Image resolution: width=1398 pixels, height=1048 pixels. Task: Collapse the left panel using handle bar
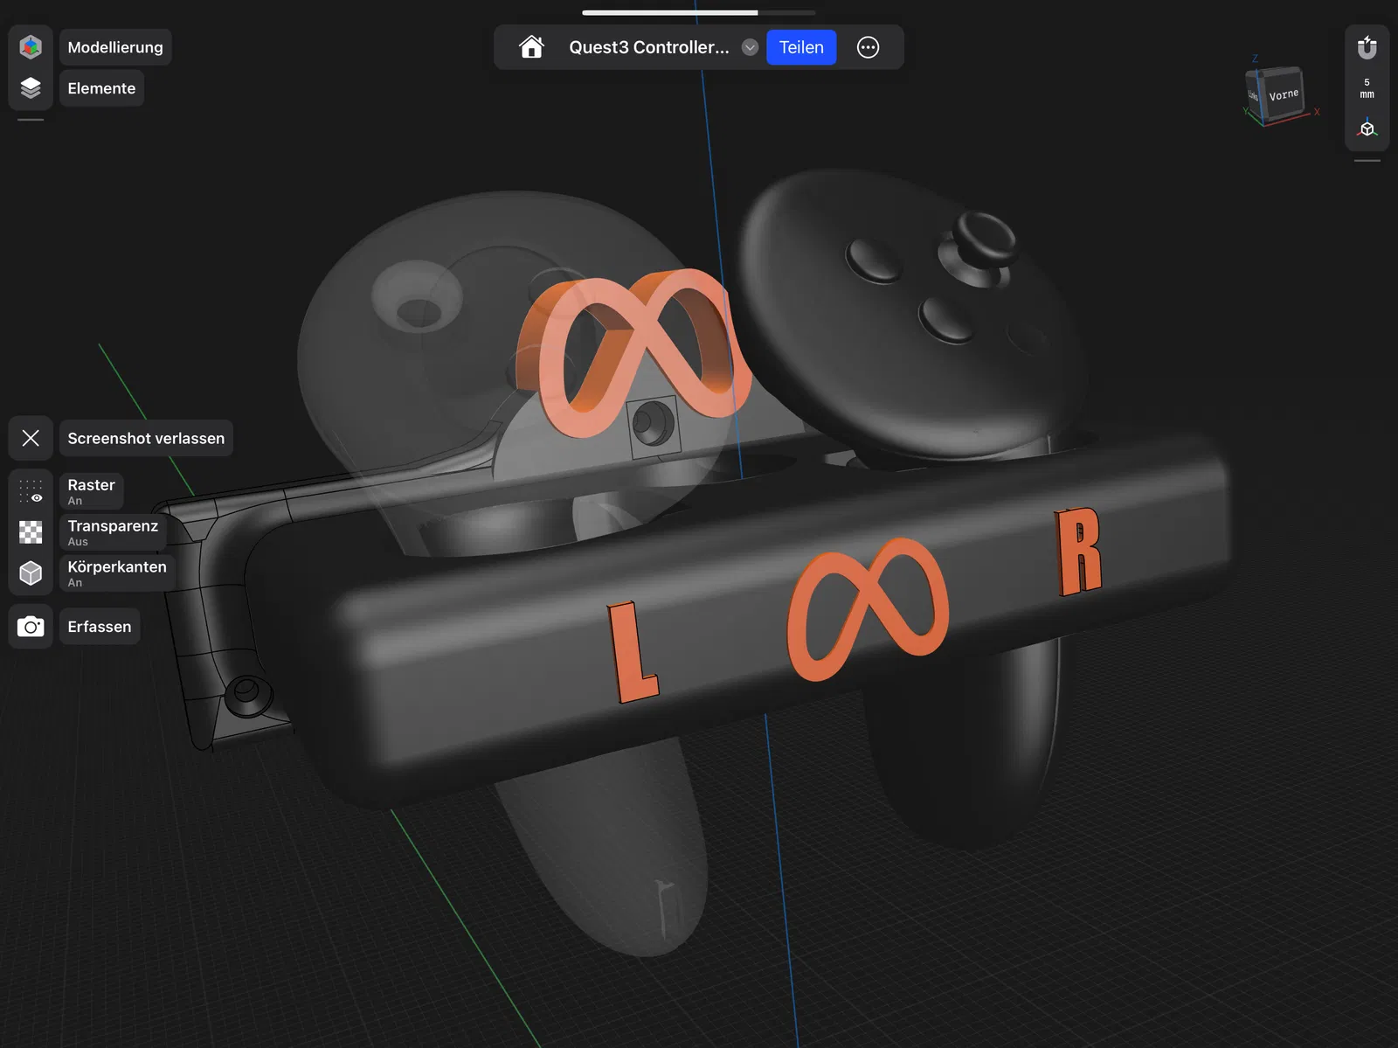[x=31, y=120]
